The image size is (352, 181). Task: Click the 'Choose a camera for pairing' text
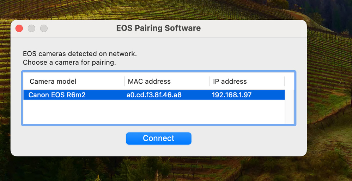point(69,63)
